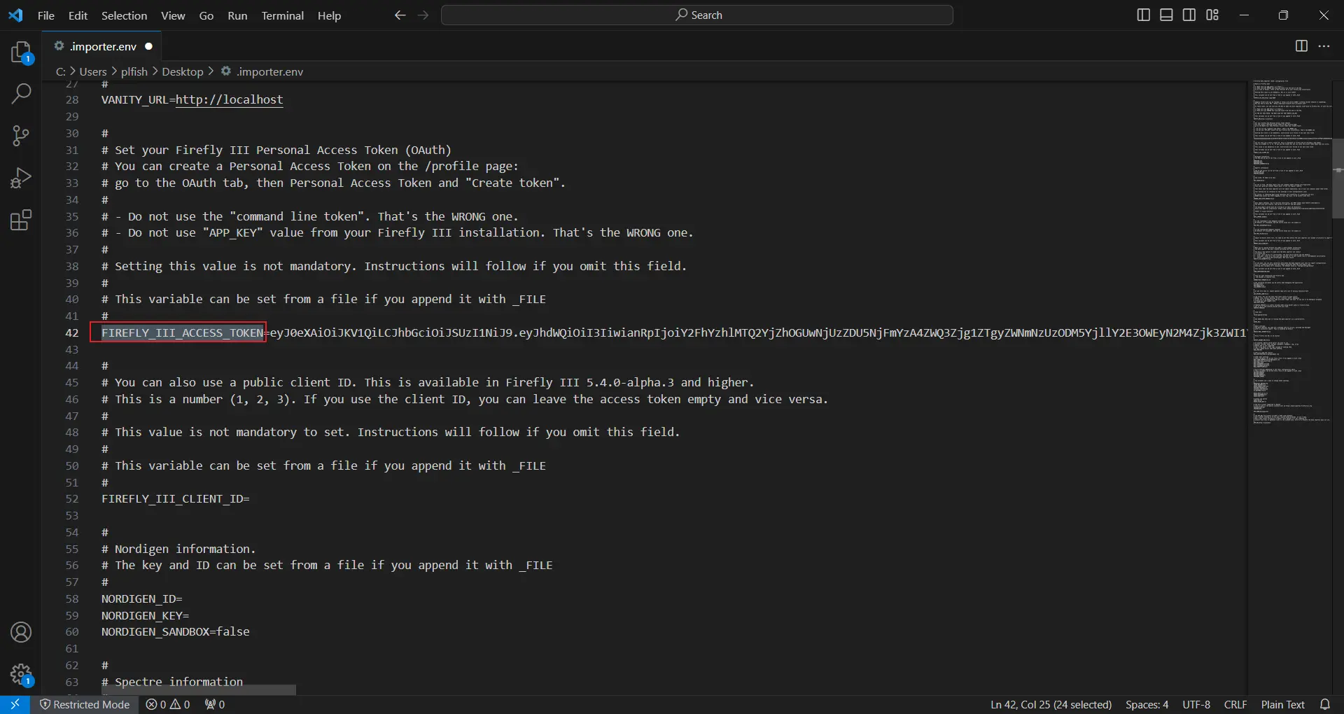Screen dimensions: 1344x714
Task: Click on NORDIGEN_SANDBOX=false line
Action: click(175, 631)
